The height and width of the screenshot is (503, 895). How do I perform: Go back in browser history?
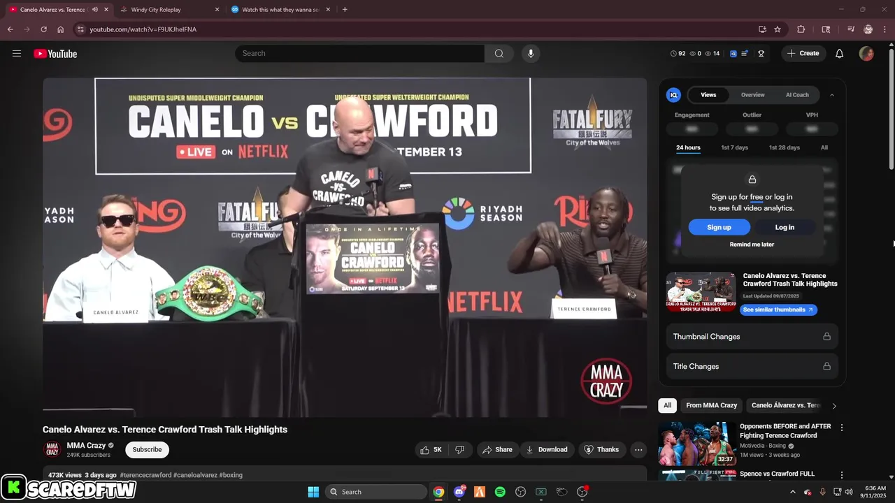[10, 29]
